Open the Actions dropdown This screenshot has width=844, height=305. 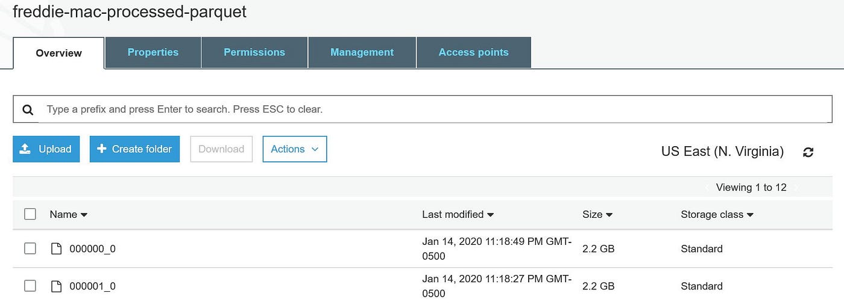(295, 149)
